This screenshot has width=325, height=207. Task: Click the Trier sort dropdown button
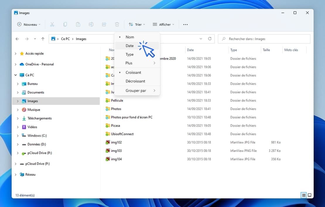coord(137,25)
